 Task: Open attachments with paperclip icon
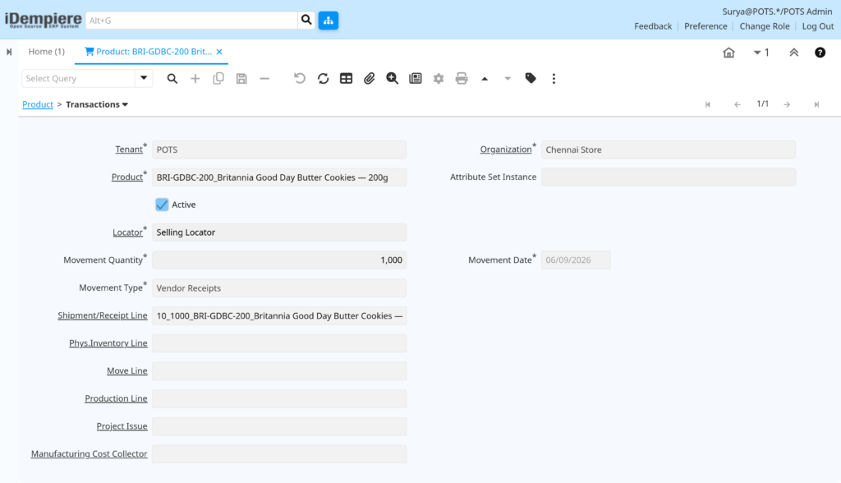pyautogui.click(x=369, y=78)
